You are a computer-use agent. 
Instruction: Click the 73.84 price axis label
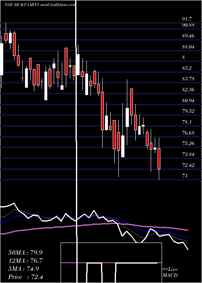[188, 154]
